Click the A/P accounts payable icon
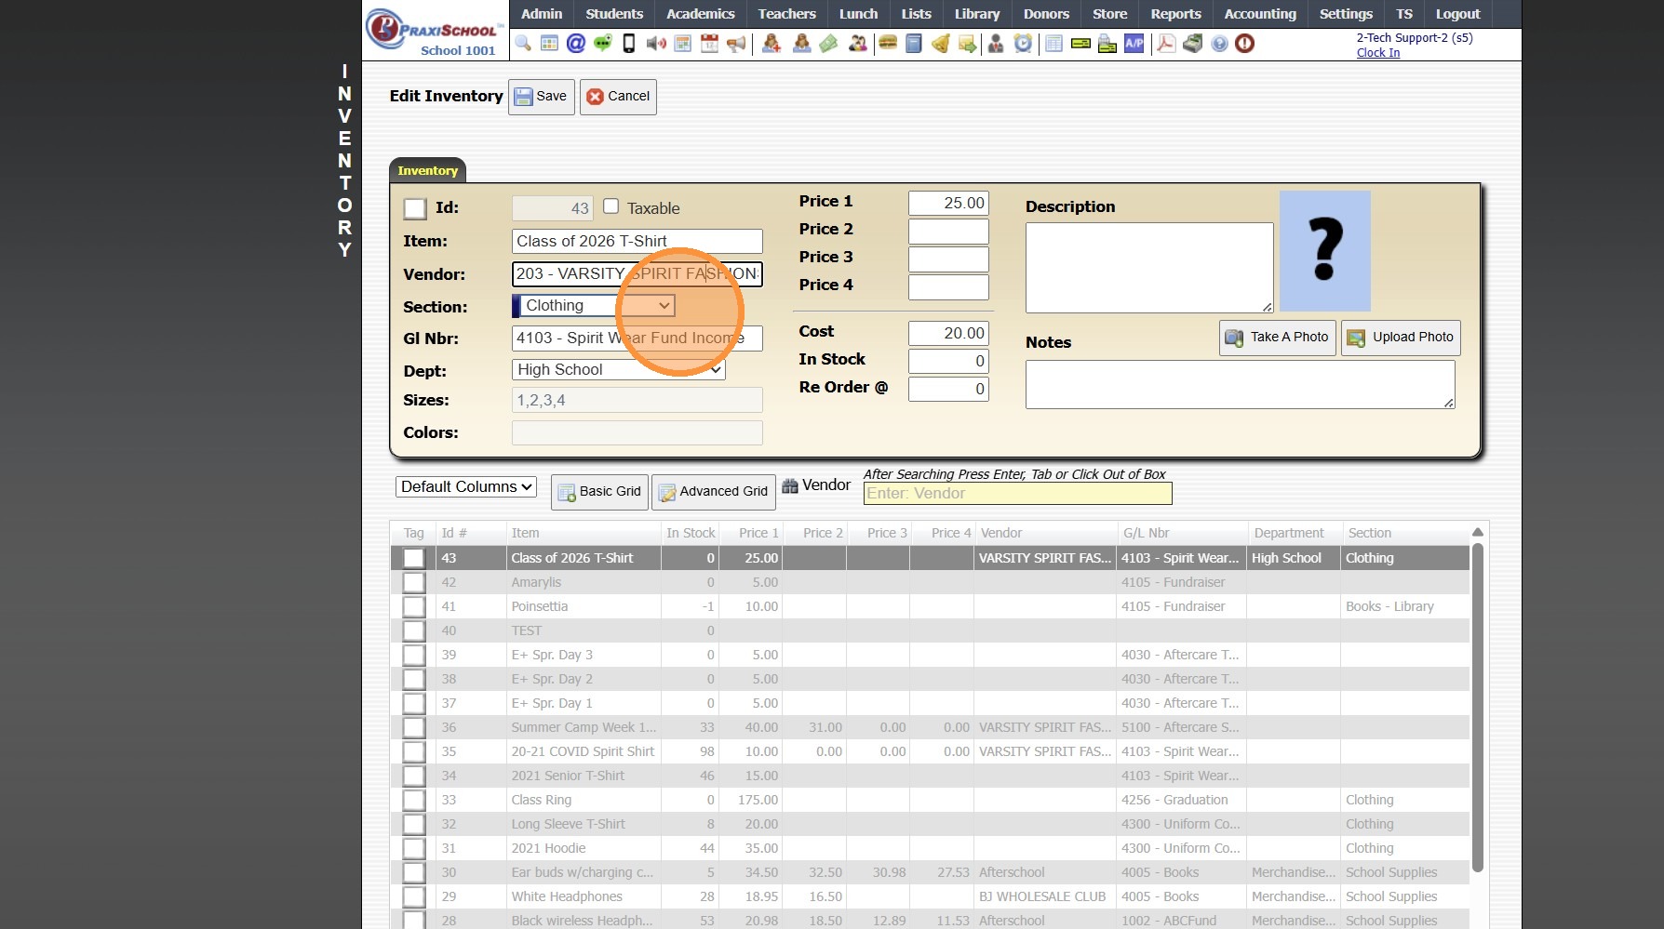1664x929 pixels. coord(1134,44)
